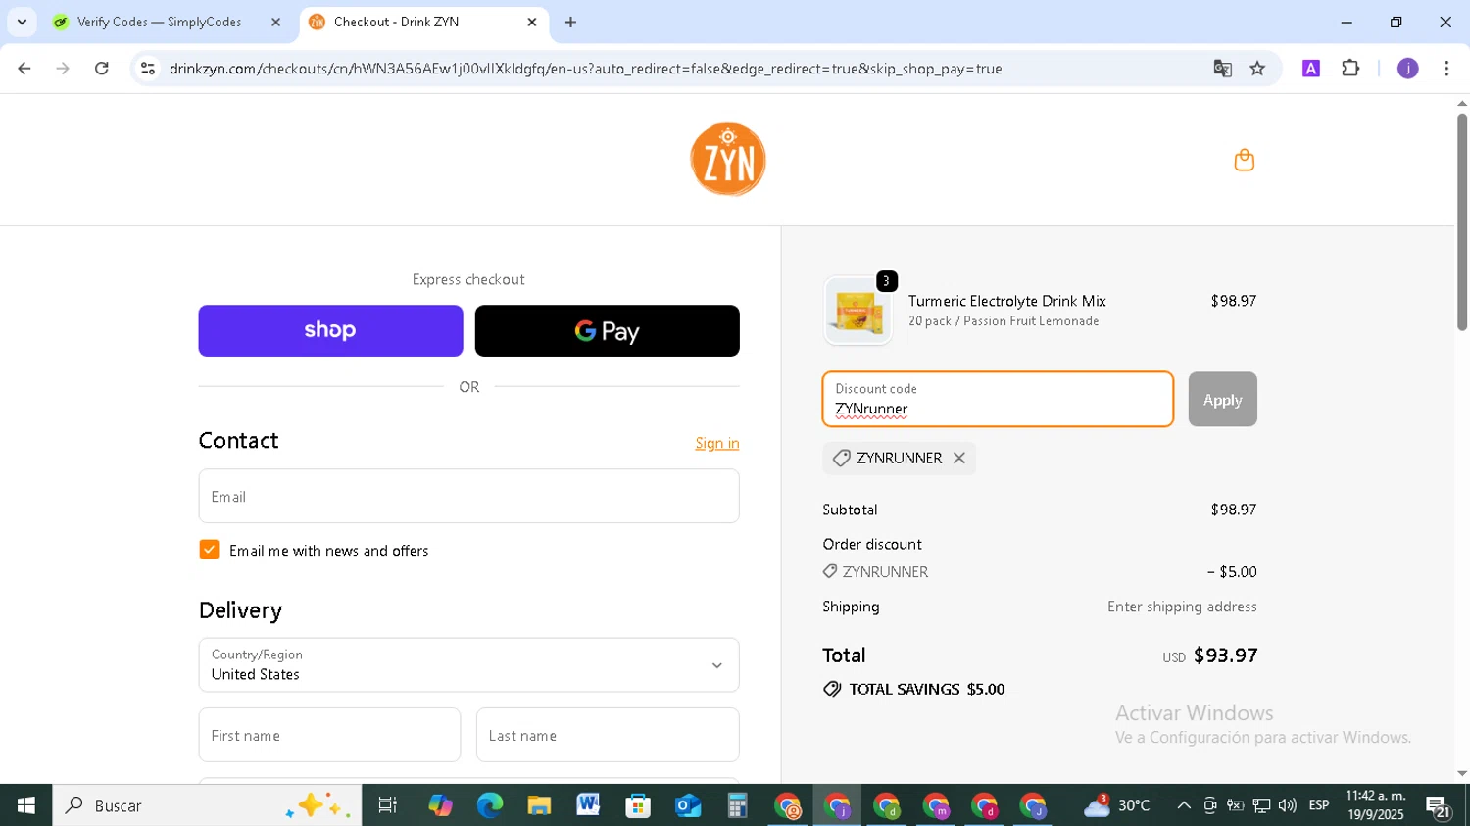The image size is (1470, 826).
Task: Click the Enter shipping address text
Action: click(1182, 607)
